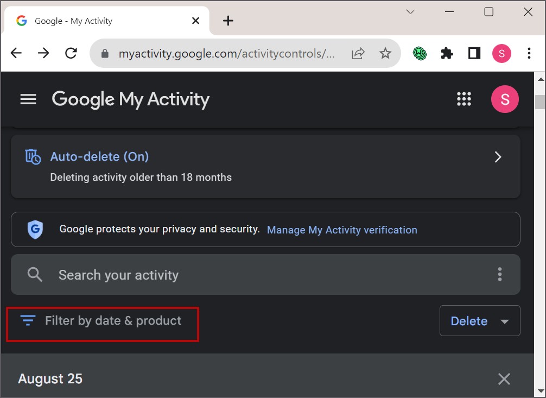Viewport: 546px width, 398px height.
Task: Click 'Deleting activity older than 18 months'
Action: [x=141, y=178]
